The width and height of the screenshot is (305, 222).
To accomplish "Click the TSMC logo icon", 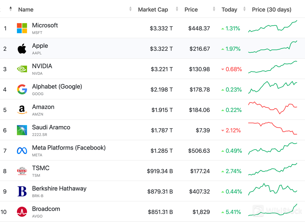I will coord(22,171).
